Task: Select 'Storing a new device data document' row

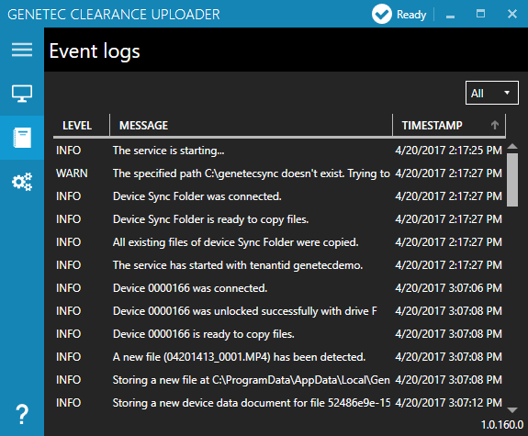Action: tap(279, 403)
